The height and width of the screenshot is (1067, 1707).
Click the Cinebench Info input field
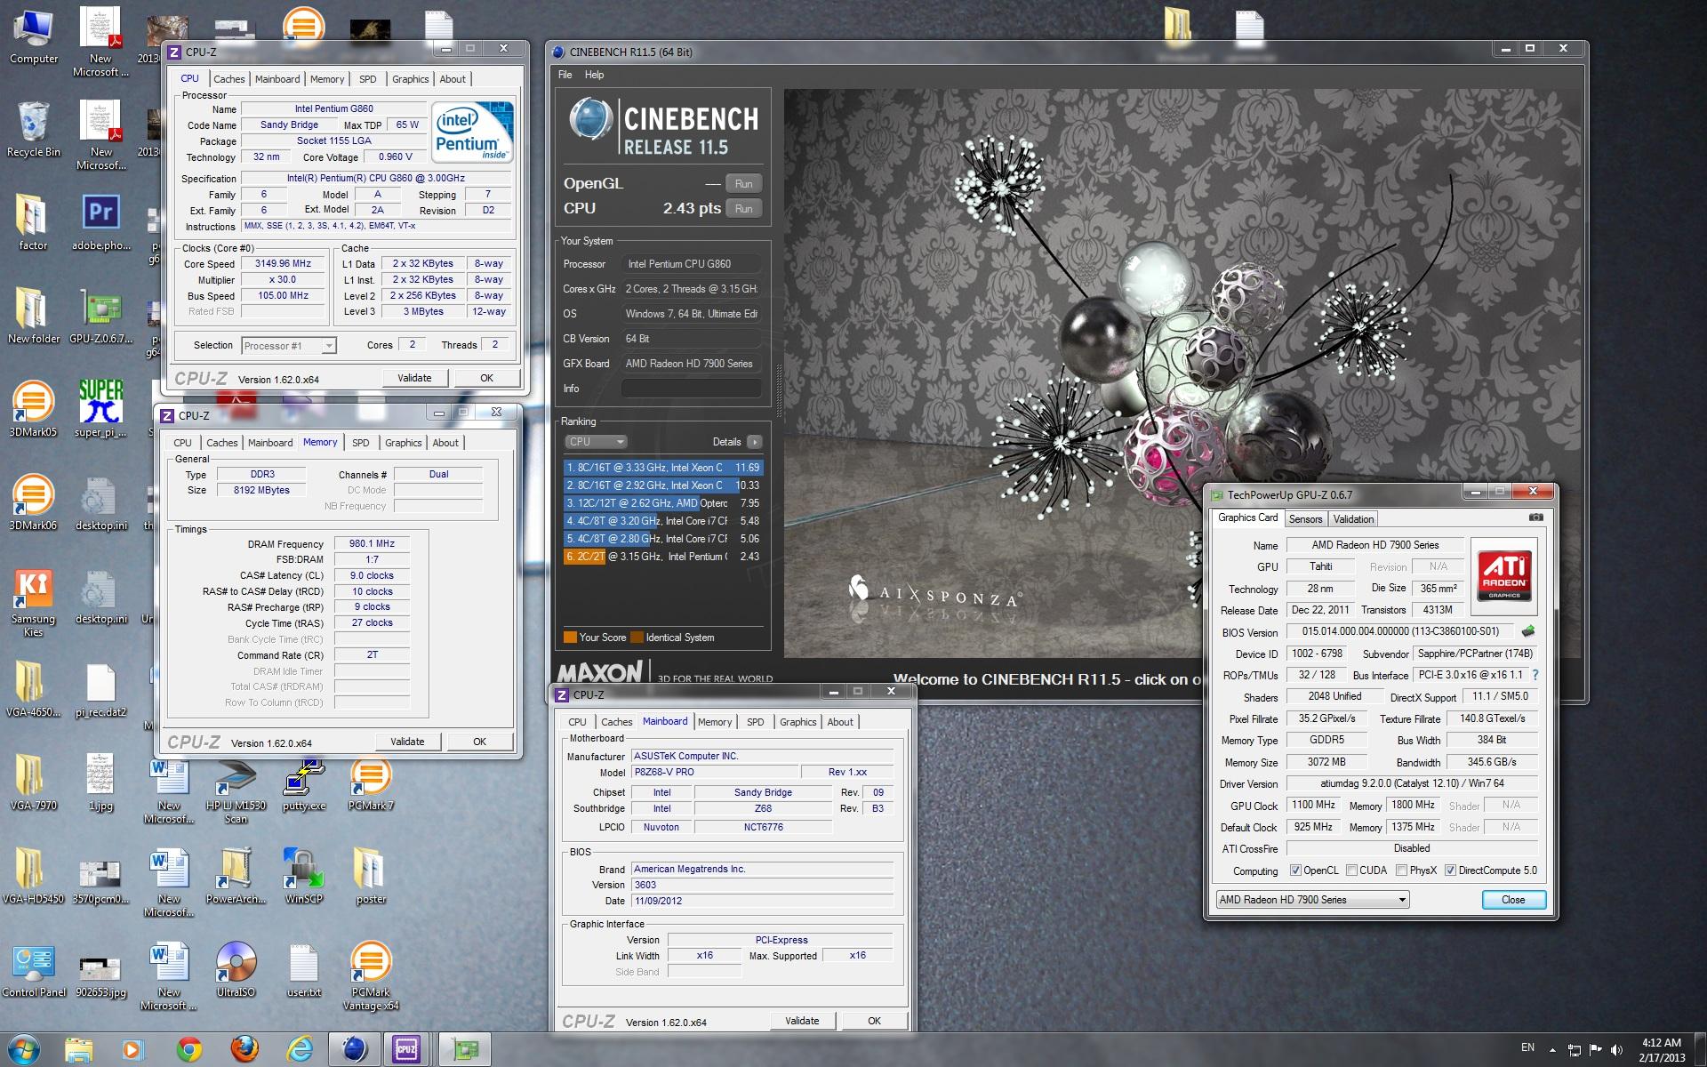coord(691,389)
